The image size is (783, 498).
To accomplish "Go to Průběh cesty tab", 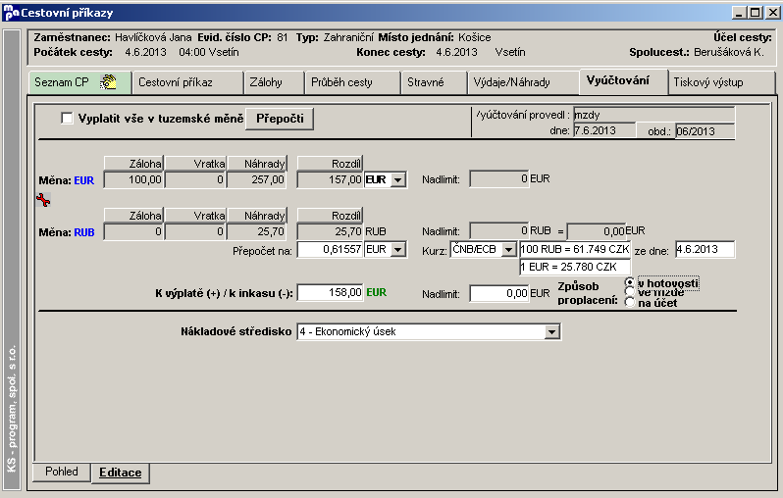I will coord(352,82).
